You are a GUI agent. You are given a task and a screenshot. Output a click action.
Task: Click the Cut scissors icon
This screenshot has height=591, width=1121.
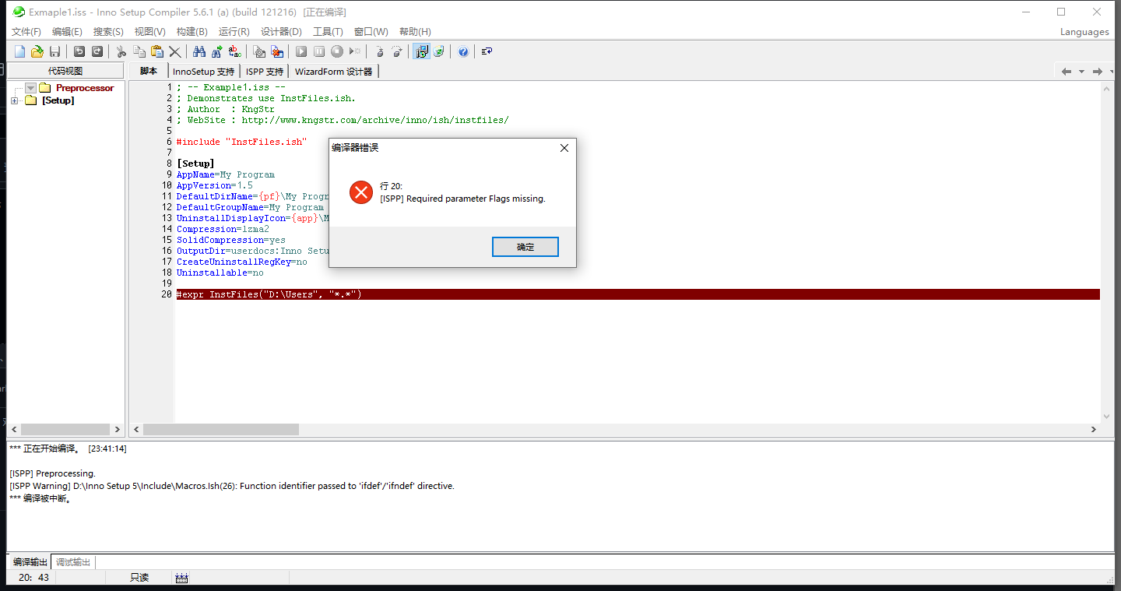(x=120, y=51)
